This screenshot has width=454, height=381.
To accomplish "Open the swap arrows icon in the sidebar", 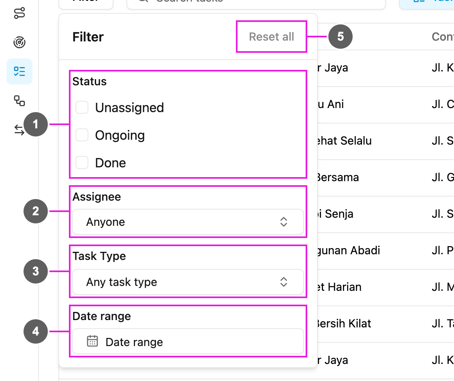I will click(x=19, y=130).
